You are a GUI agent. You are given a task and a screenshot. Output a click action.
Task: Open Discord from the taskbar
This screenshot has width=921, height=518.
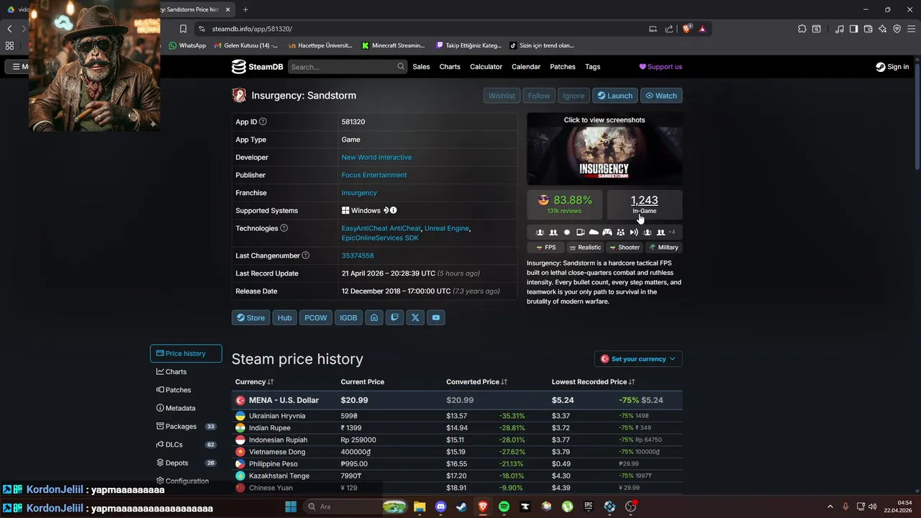[x=440, y=506]
